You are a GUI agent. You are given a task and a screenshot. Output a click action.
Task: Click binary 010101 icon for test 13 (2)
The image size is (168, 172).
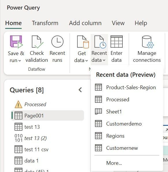pos(18,138)
